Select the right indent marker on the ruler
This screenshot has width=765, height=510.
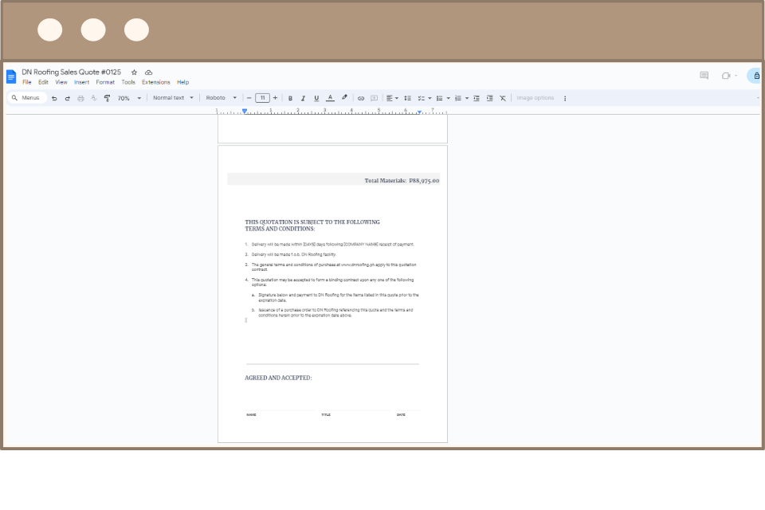[419, 112]
